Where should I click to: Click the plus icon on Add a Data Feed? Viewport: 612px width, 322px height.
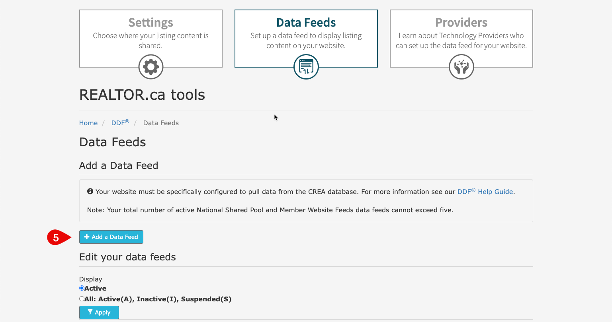tap(87, 237)
